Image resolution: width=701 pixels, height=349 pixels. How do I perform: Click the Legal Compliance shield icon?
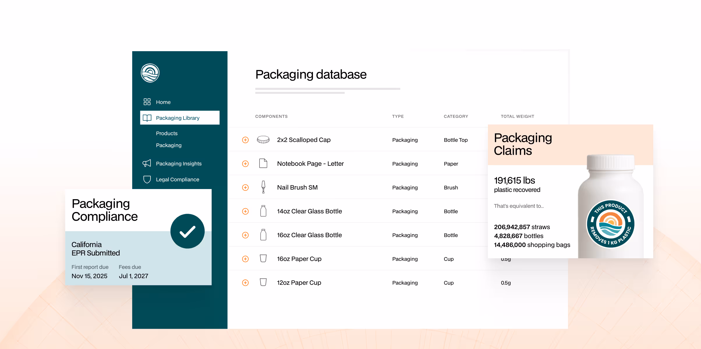click(x=147, y=179)
